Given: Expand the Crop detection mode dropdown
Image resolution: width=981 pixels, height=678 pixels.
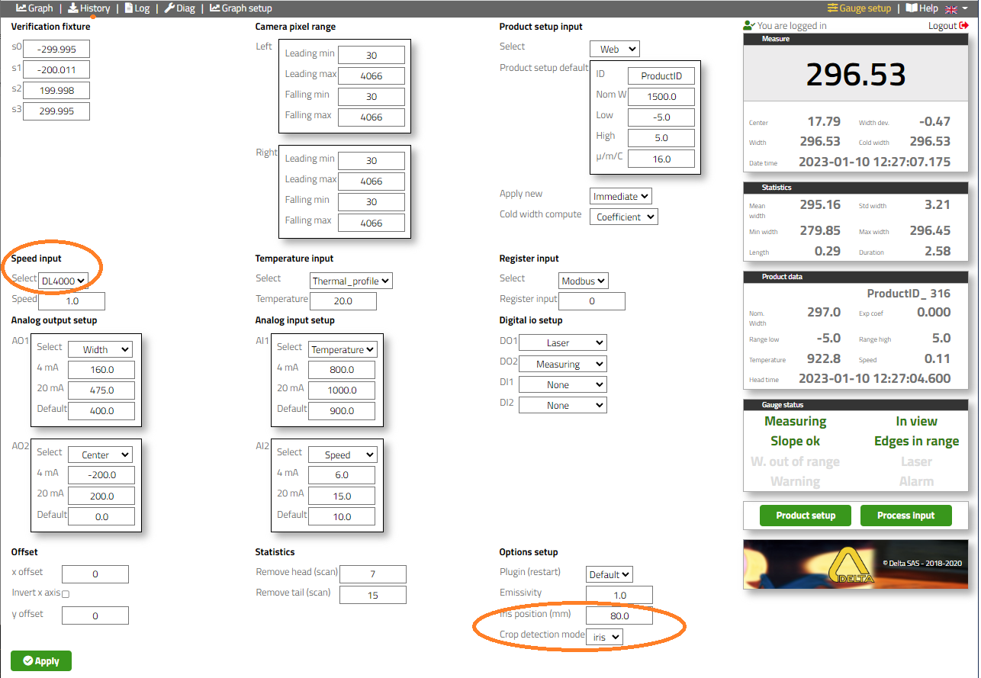Looking at the screenshot, I should [x=604, y=637].
